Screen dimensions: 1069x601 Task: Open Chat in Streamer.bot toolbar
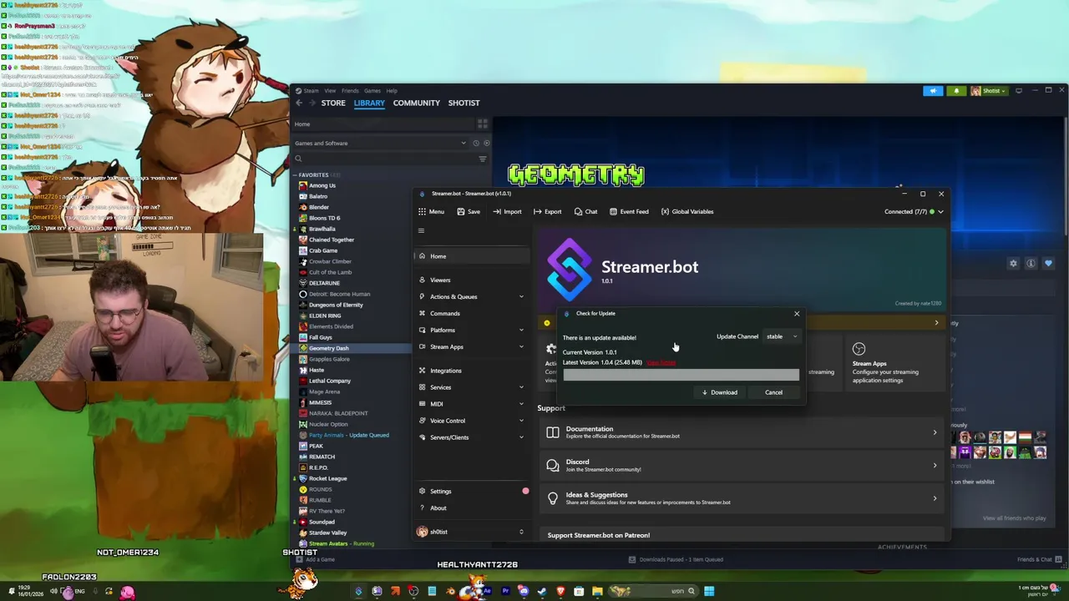click(x=585, y=211)
